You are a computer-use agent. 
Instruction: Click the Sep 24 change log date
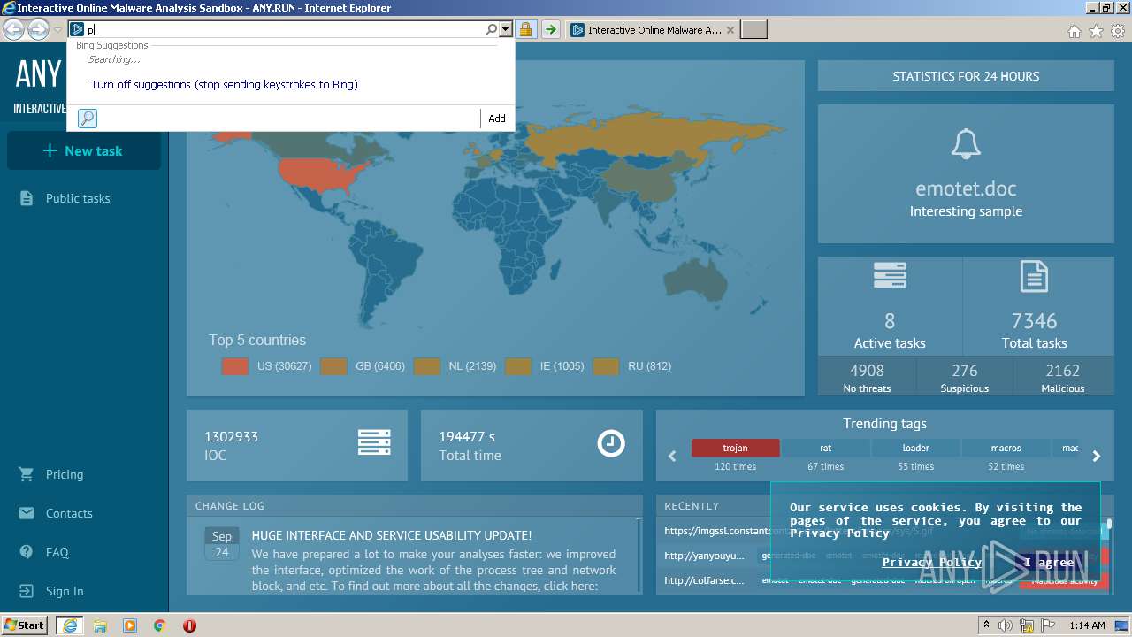(222, 544)
